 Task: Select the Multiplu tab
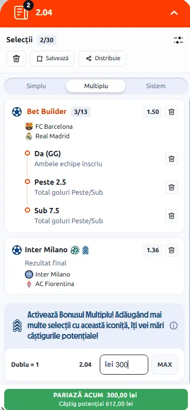coord(96,86)
